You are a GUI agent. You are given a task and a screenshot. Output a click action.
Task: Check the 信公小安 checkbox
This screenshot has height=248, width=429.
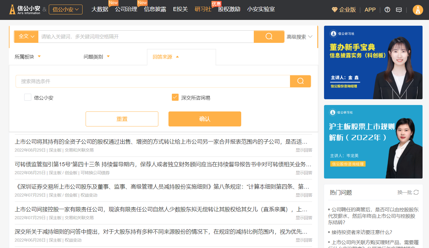tap(28, 98)
